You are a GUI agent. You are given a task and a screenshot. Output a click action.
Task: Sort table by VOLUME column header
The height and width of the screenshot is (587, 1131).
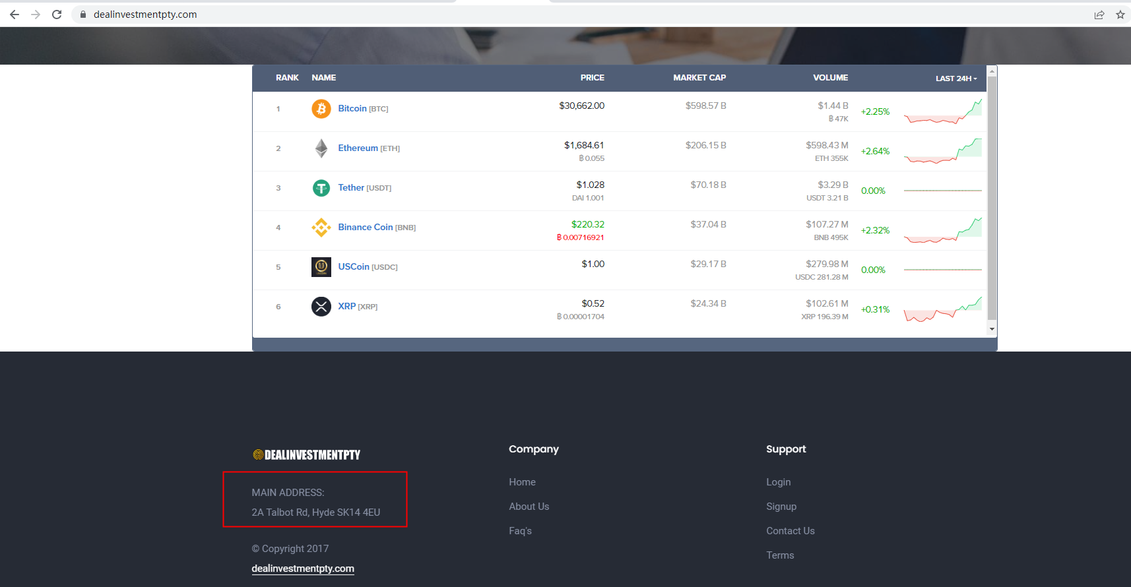click(831, 78)
